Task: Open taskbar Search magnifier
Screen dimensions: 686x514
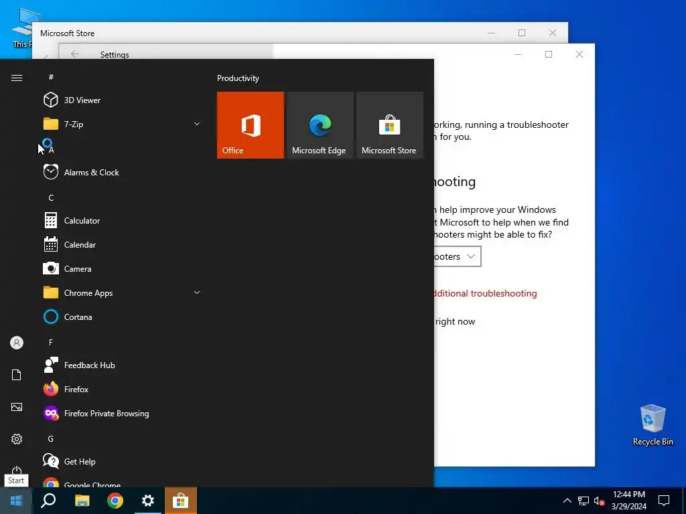Action: click(x=48, y=501)
